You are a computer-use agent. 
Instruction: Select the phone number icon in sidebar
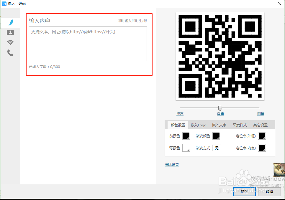pos(10,53)
